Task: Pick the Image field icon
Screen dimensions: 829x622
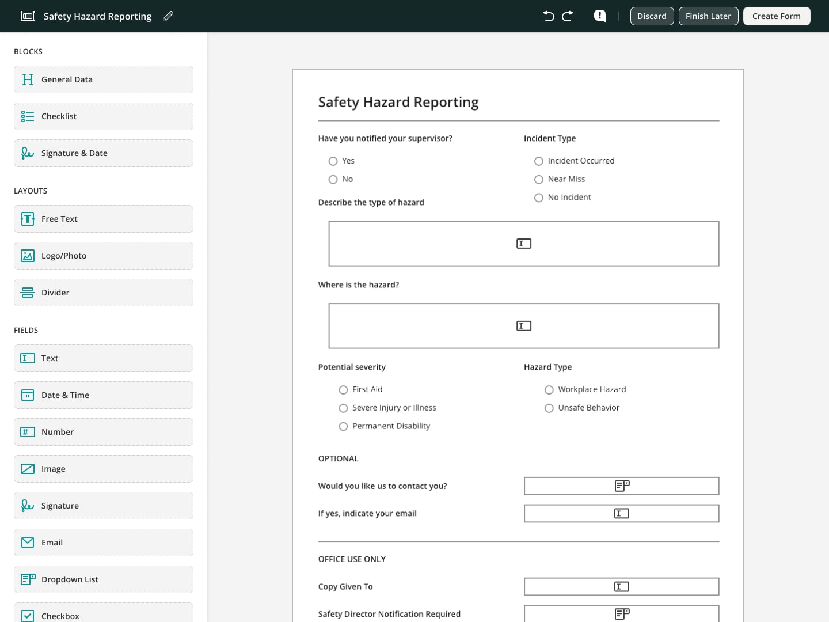Action: [x=28, y=469]
